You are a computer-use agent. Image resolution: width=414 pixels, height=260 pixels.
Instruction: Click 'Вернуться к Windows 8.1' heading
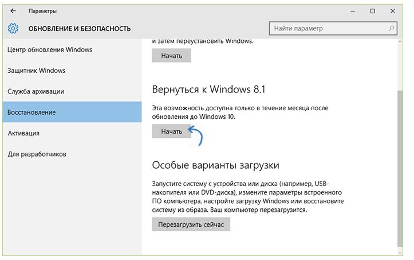[208, 90]
